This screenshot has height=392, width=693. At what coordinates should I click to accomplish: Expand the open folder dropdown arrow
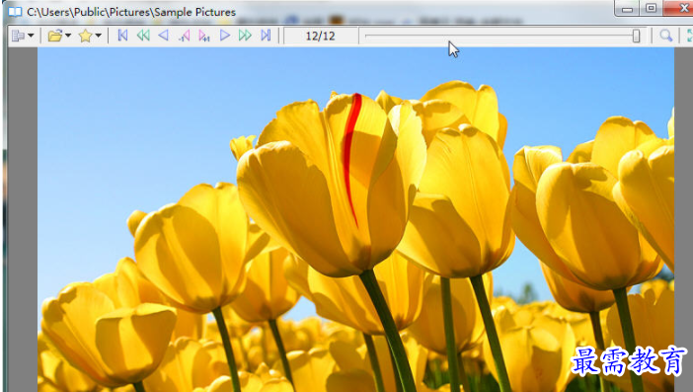pos(68,36)
